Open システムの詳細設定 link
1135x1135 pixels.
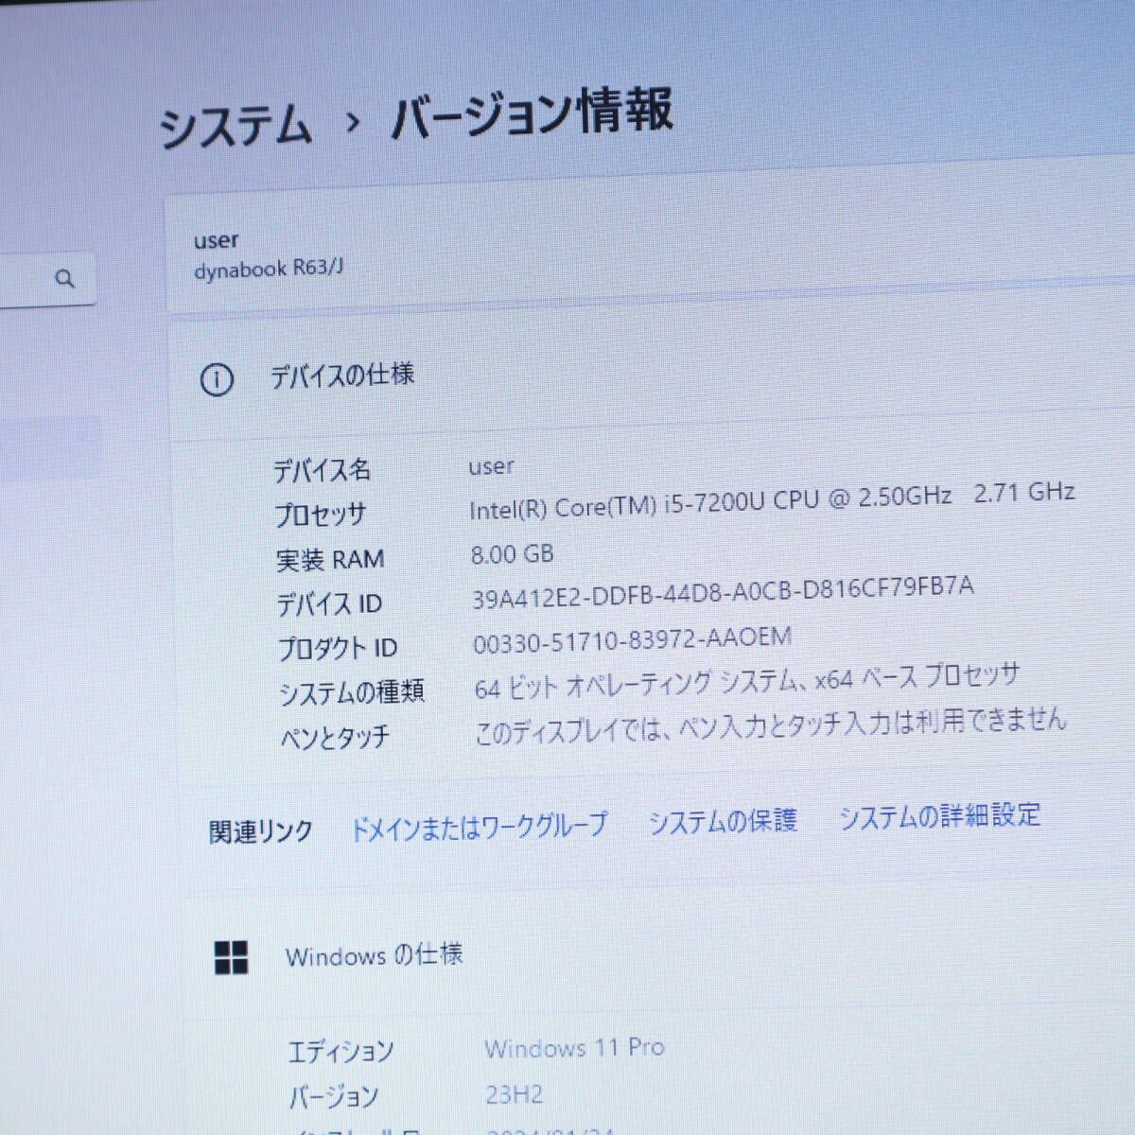coord(940,815)
